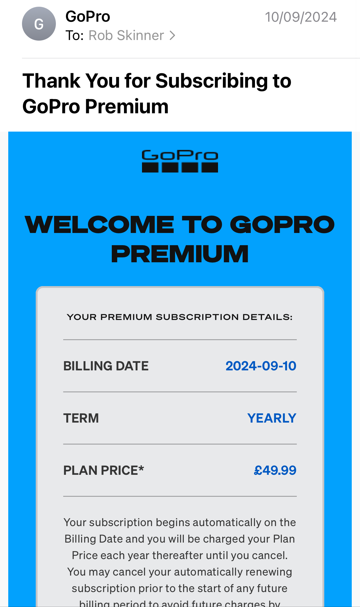
Task: Click the grey subscription details card top border
Action: [180, 288]
